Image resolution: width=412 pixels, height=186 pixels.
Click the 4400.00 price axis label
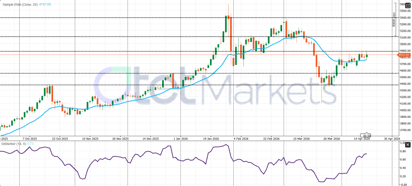404,84
